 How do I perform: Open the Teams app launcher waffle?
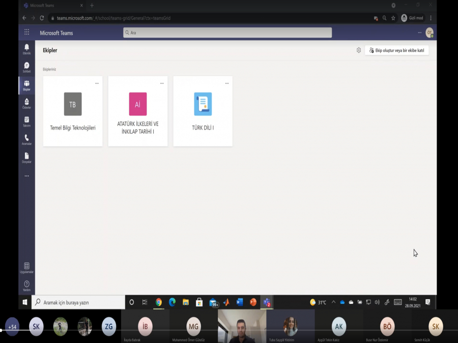pyautogui.click(x=26, y=32)
